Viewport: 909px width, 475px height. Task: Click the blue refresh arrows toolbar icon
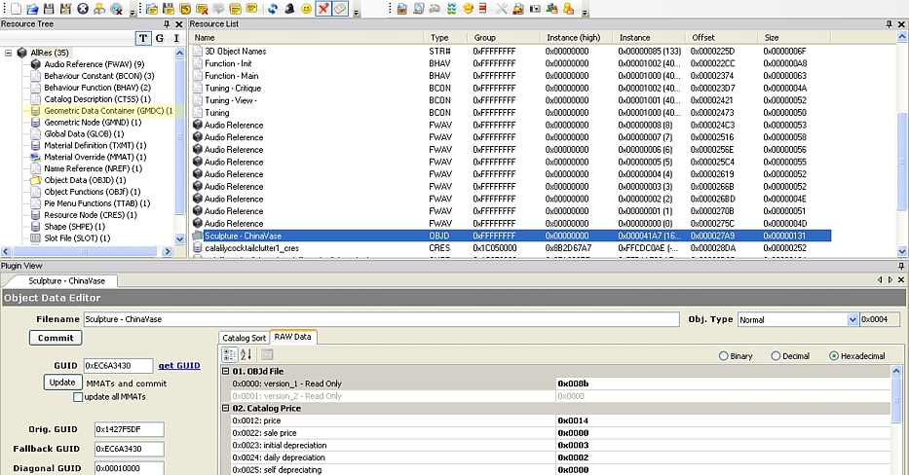point(272,9)
